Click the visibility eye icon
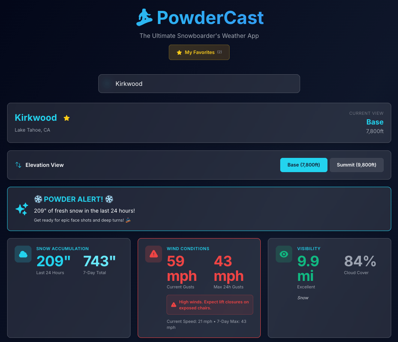The width and height of the screenshot is (398, 342). point(284,254)
